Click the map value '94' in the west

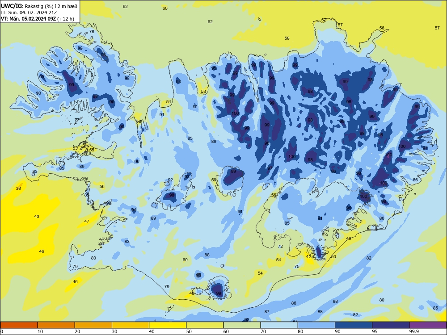tap(134, 209)
